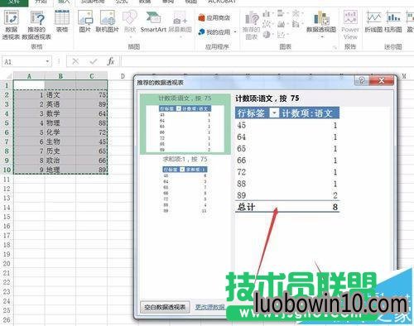Click the 计数项:语文 header in the preview

(x=306, y=113)
